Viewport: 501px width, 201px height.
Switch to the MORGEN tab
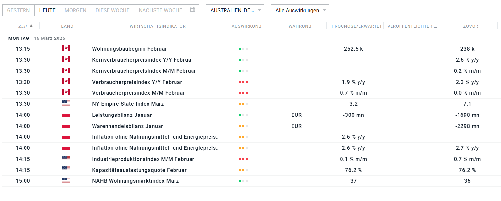[75, 10]
